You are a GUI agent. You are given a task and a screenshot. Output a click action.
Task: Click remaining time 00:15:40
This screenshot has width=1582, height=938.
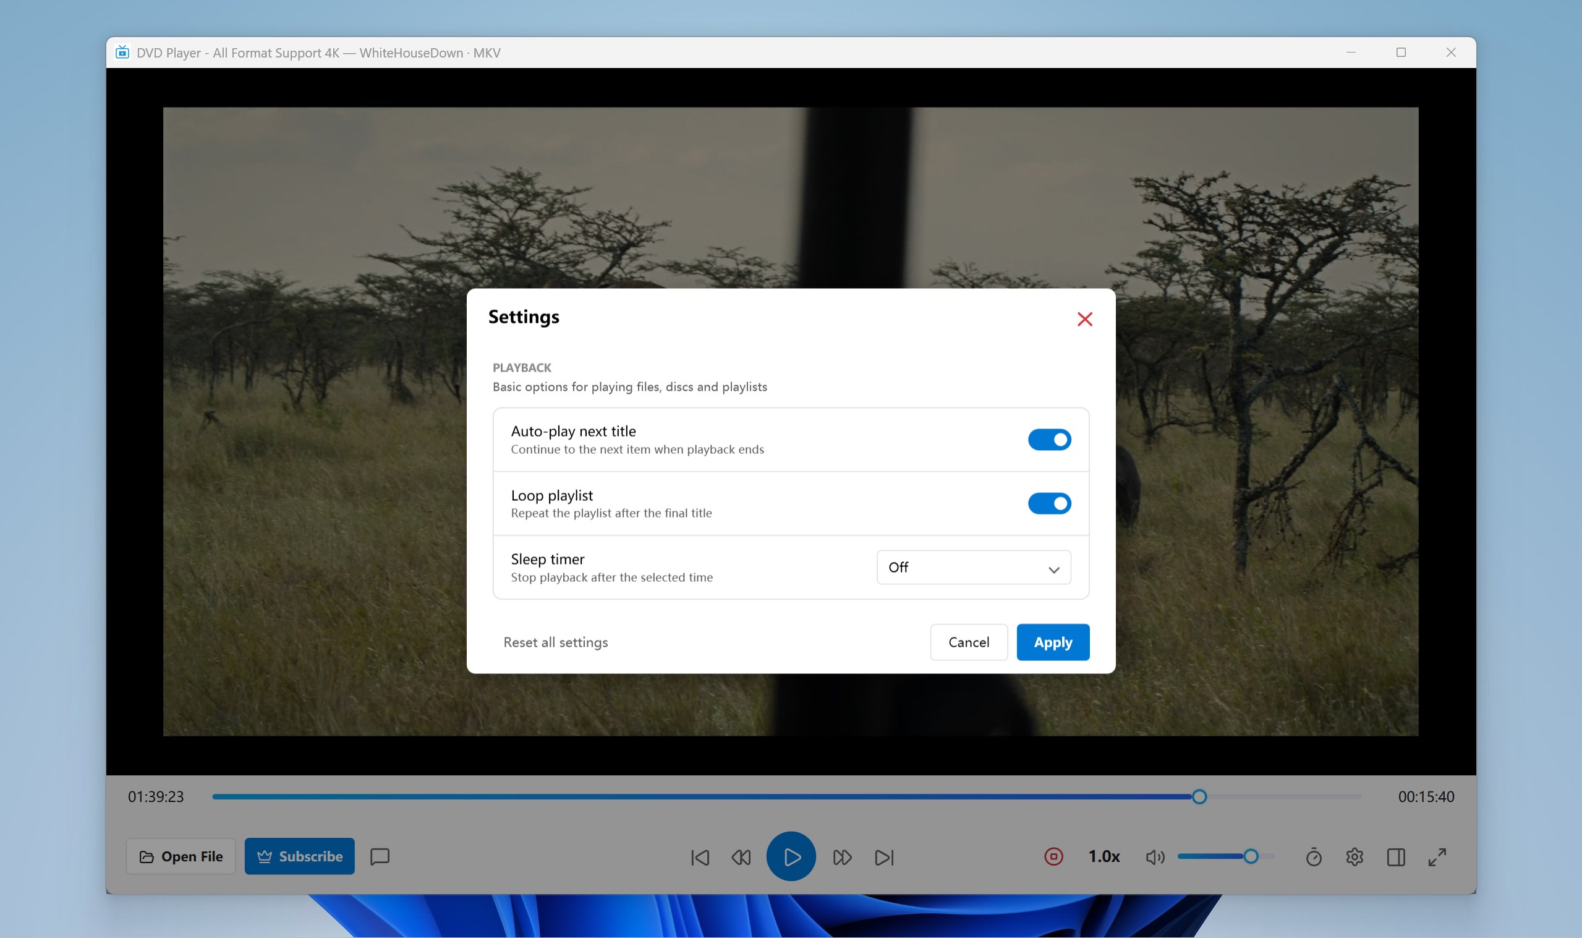tap(1426, 796)
